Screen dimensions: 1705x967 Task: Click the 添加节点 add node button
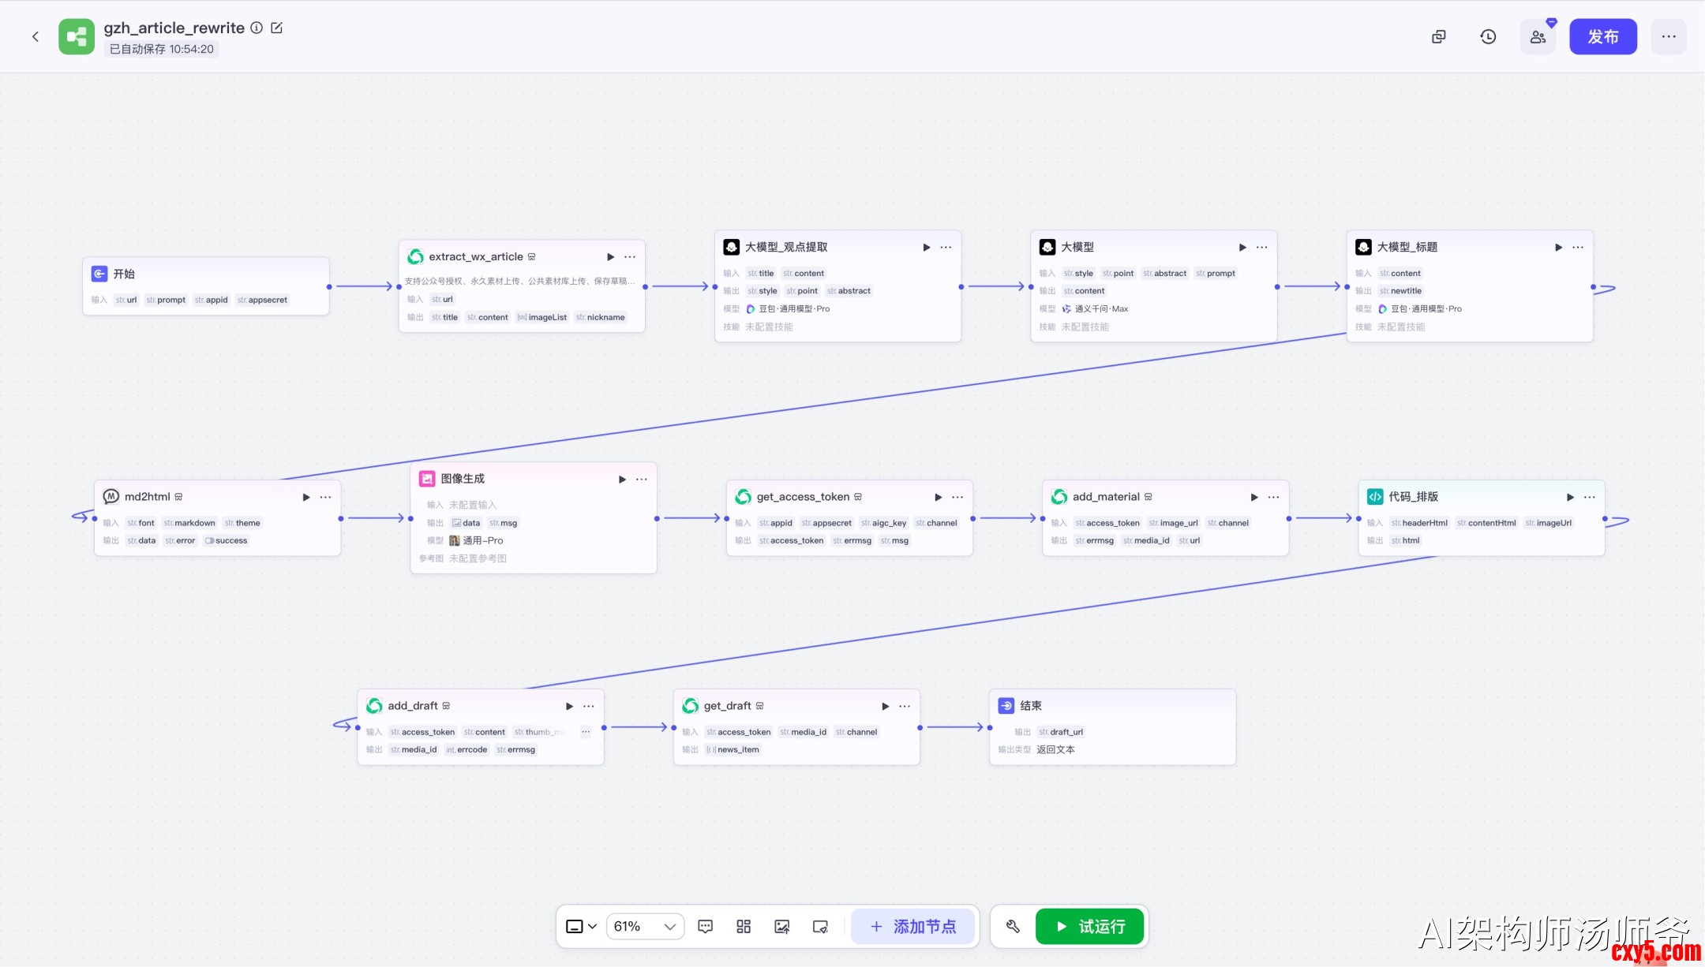[913, 926]
